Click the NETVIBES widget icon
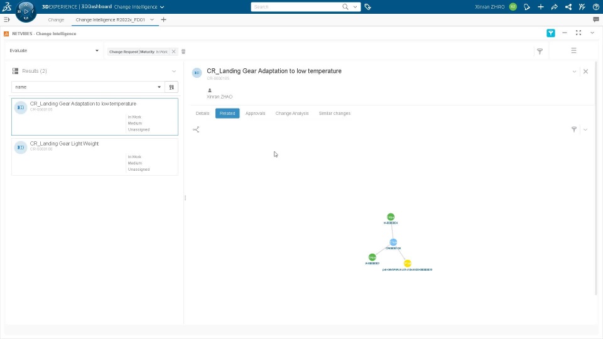This screenshot has width=603, height=339. 6,34
